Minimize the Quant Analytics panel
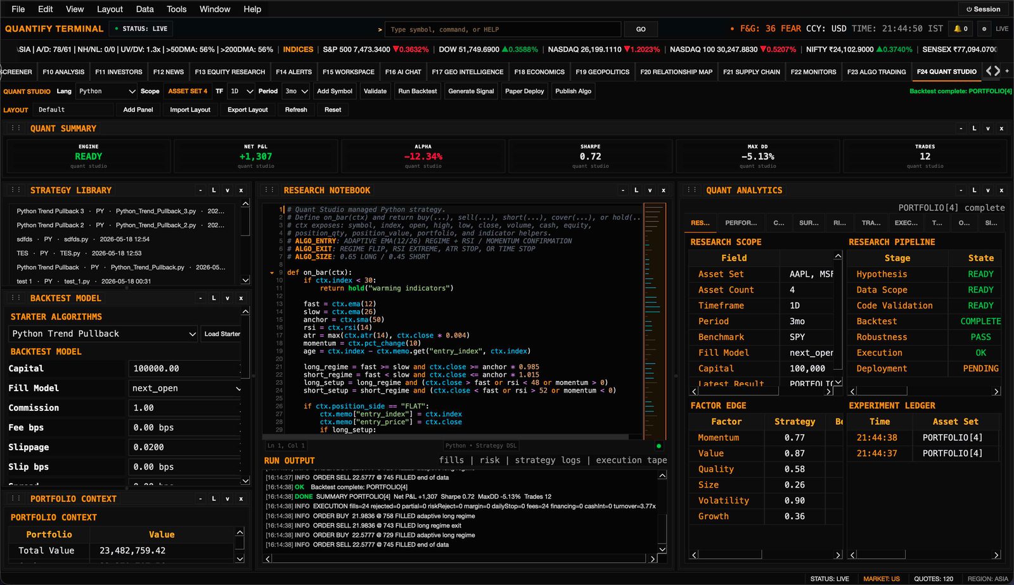This screenshot has width=1014, height=585. pyautogui.click(x=961, y=191)
